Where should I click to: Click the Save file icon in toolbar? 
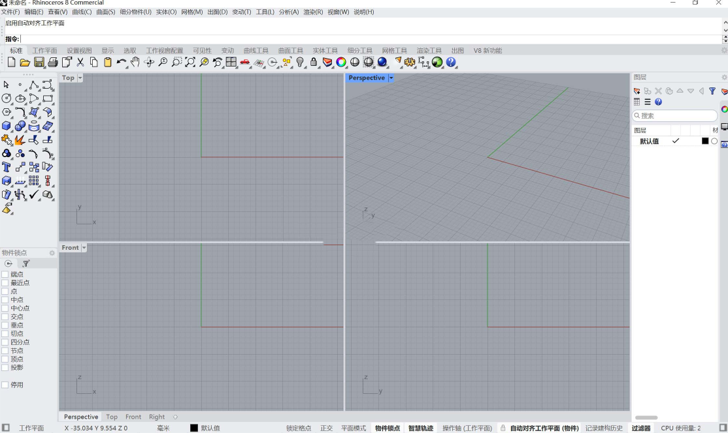(x=39, y=63)
